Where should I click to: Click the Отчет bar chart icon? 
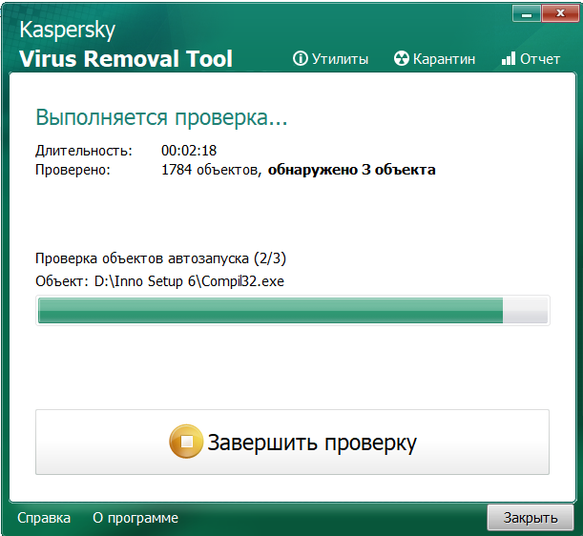pos(509,58)
